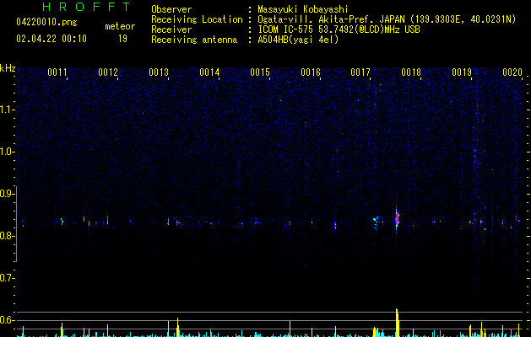Click the 0.7 kHz axis label
531x337 pixels.
7,278
